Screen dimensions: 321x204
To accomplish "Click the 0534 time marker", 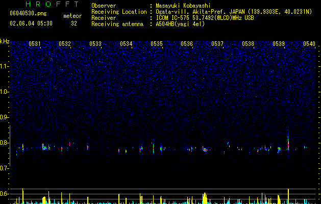I will click(126, 44).
